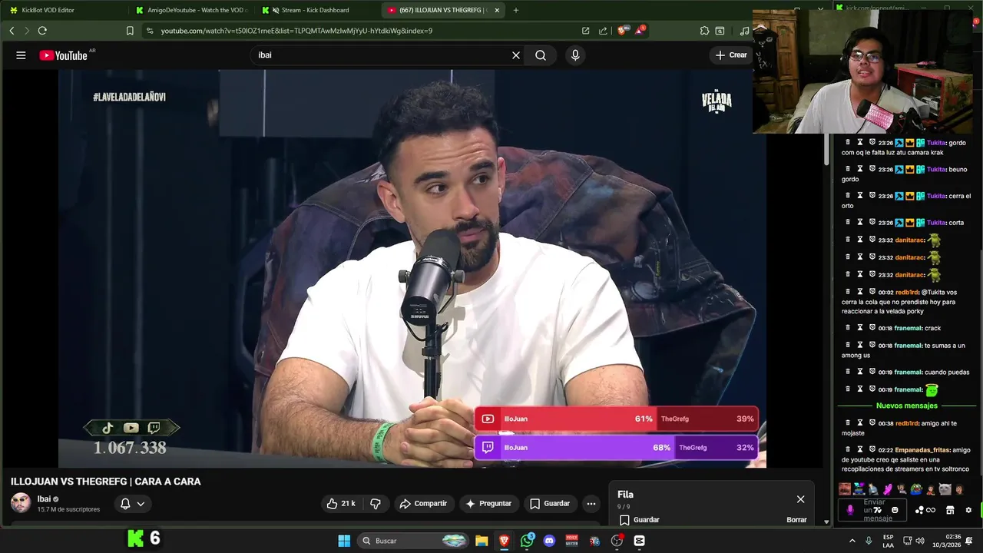983x553 pixels.
Task: Close the ILLOJUAN VS THEGREFG tab
Action: (x=497, y=10)
